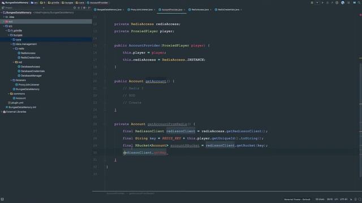The width and height of the screenshot is (362, 203).
Task: Click the red error indicator at editor top right
Action: pos(360,15)
